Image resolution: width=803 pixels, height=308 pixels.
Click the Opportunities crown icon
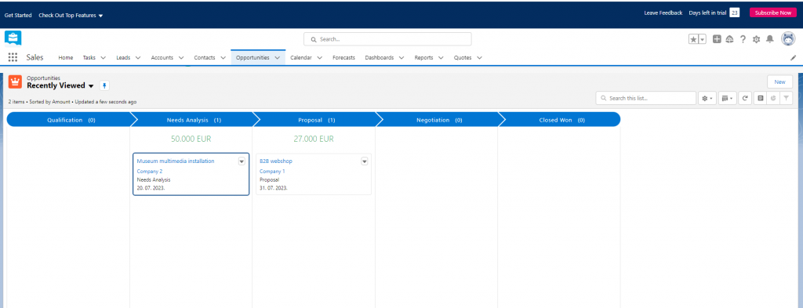(15, 82)
